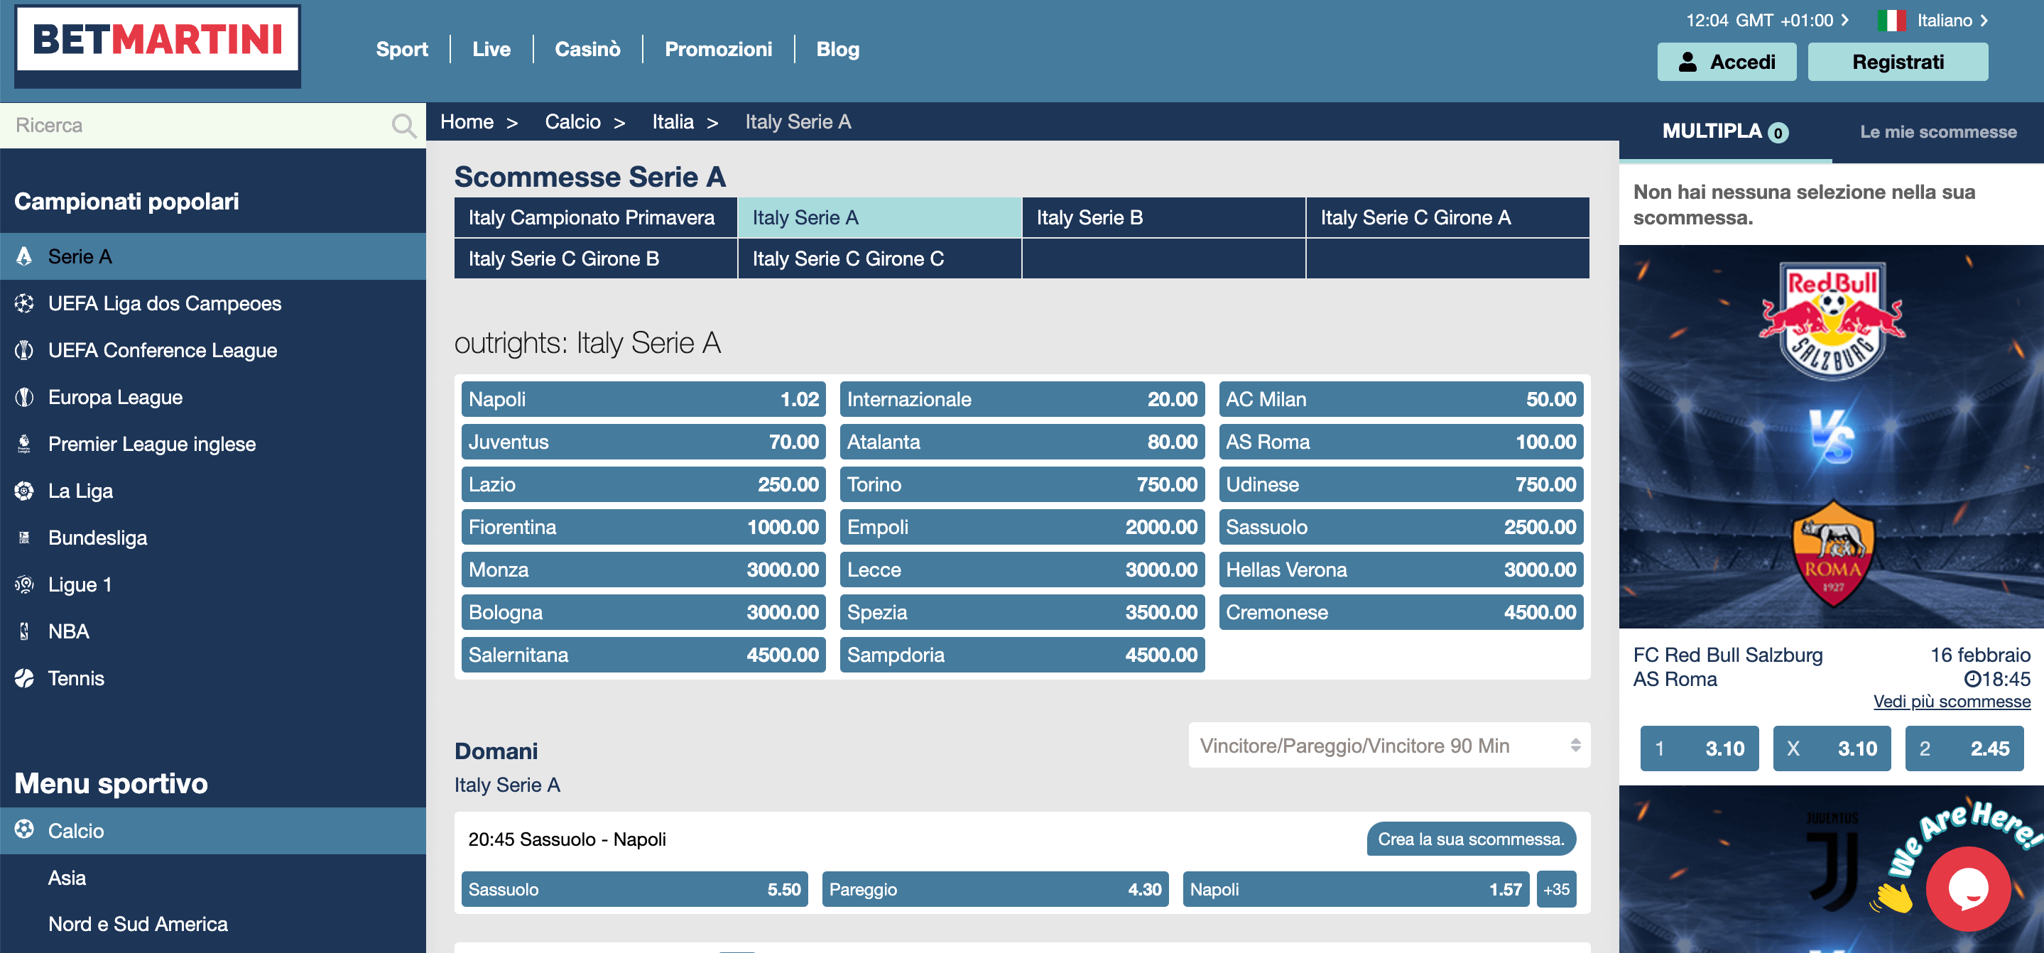Expand the Italy Campionato Primavera tab
The width and height of the screenshot is (2044, 953).
click(x=594, y=217)
